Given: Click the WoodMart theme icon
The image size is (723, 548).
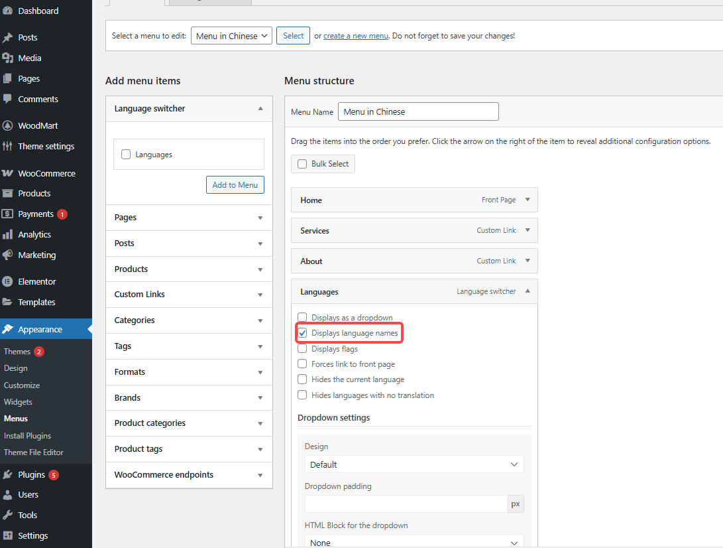Looking at the screenshot, I should click(x=7, y=125).
